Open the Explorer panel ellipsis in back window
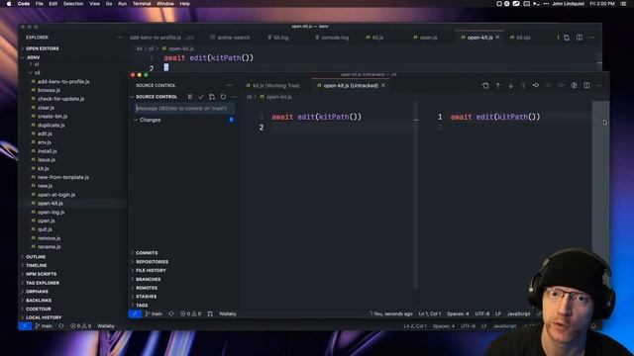This screenshot has height=356, width=634. click(x=119, y=38)
